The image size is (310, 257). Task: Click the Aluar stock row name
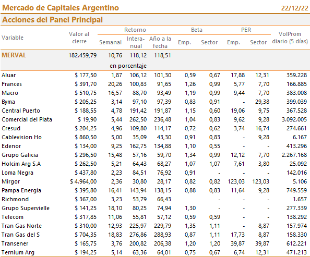[x=9, y=75]
